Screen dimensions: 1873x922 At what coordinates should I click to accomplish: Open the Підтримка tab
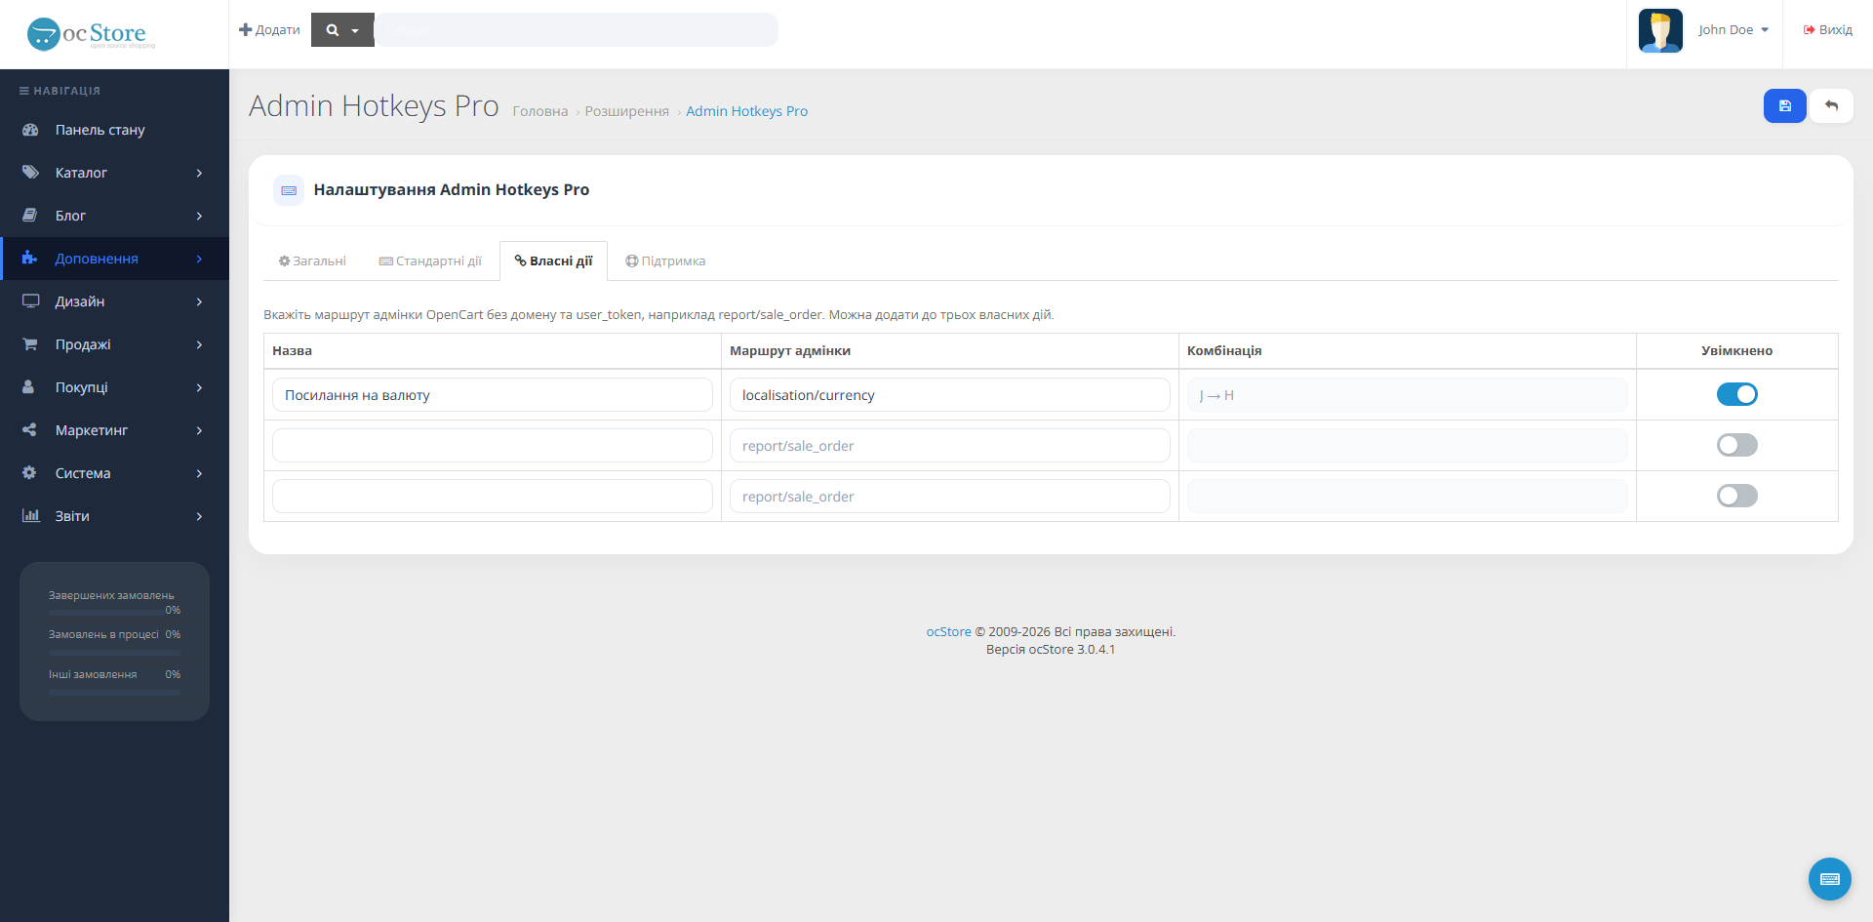665,261
